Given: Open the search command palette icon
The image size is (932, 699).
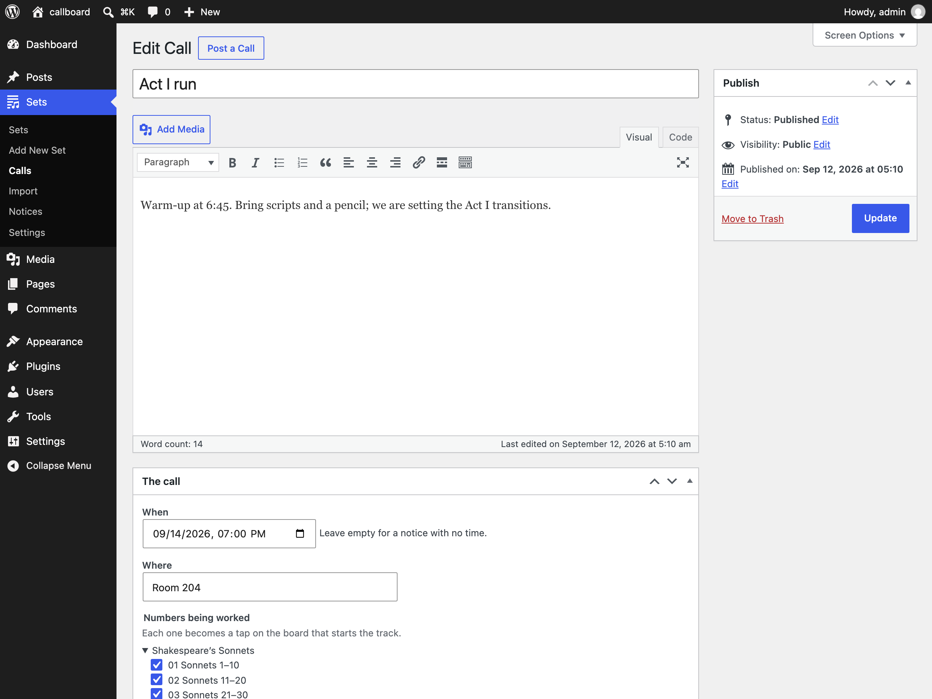Looking at the screenshot, I should click(x=108, y=12).
